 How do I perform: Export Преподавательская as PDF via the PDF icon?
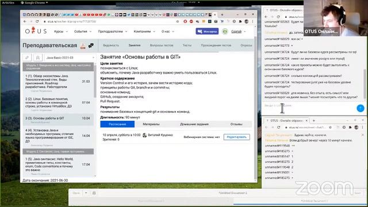tap(83, 46)
